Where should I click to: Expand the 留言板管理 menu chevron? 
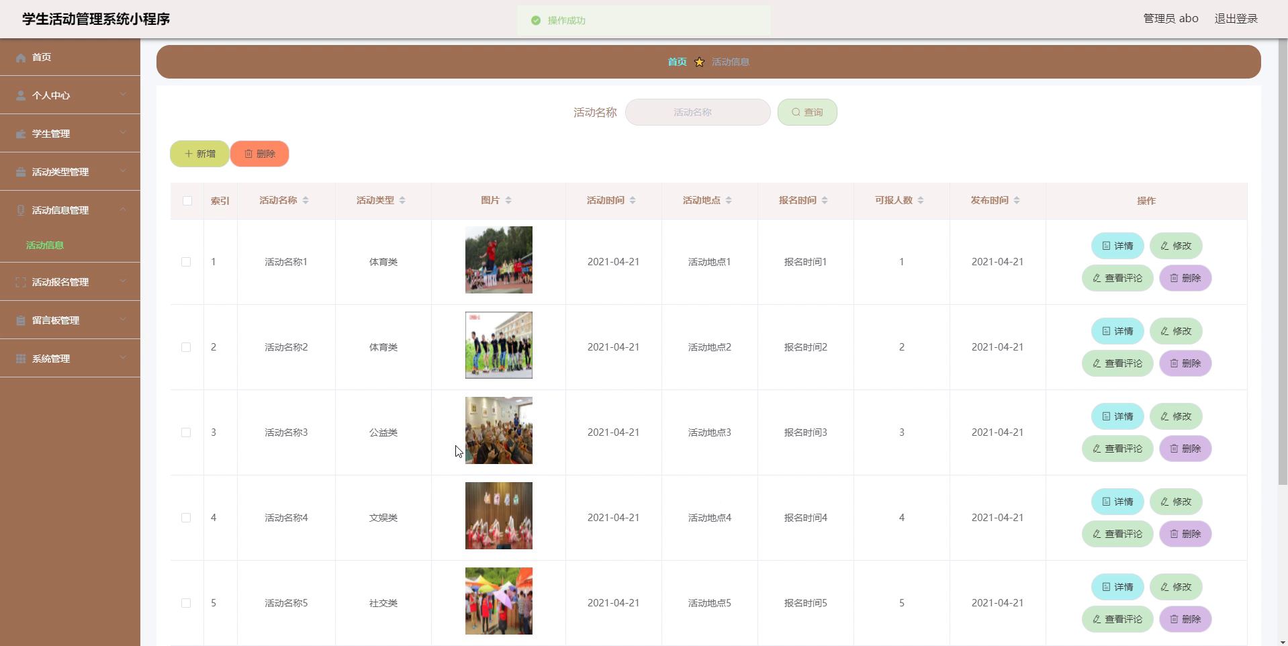click(123, 320)
